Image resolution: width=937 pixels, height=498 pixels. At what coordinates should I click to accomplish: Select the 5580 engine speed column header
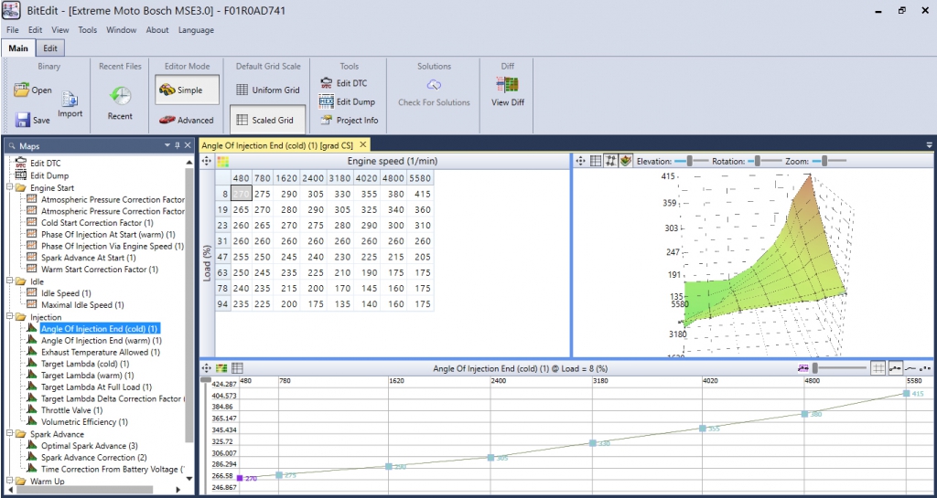(420, 178)
